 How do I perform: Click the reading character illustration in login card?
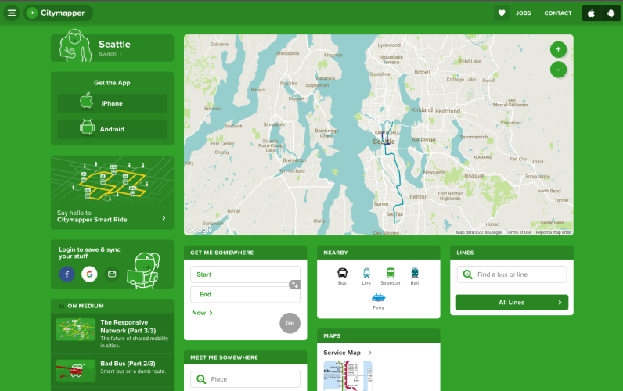pos(143,271)
